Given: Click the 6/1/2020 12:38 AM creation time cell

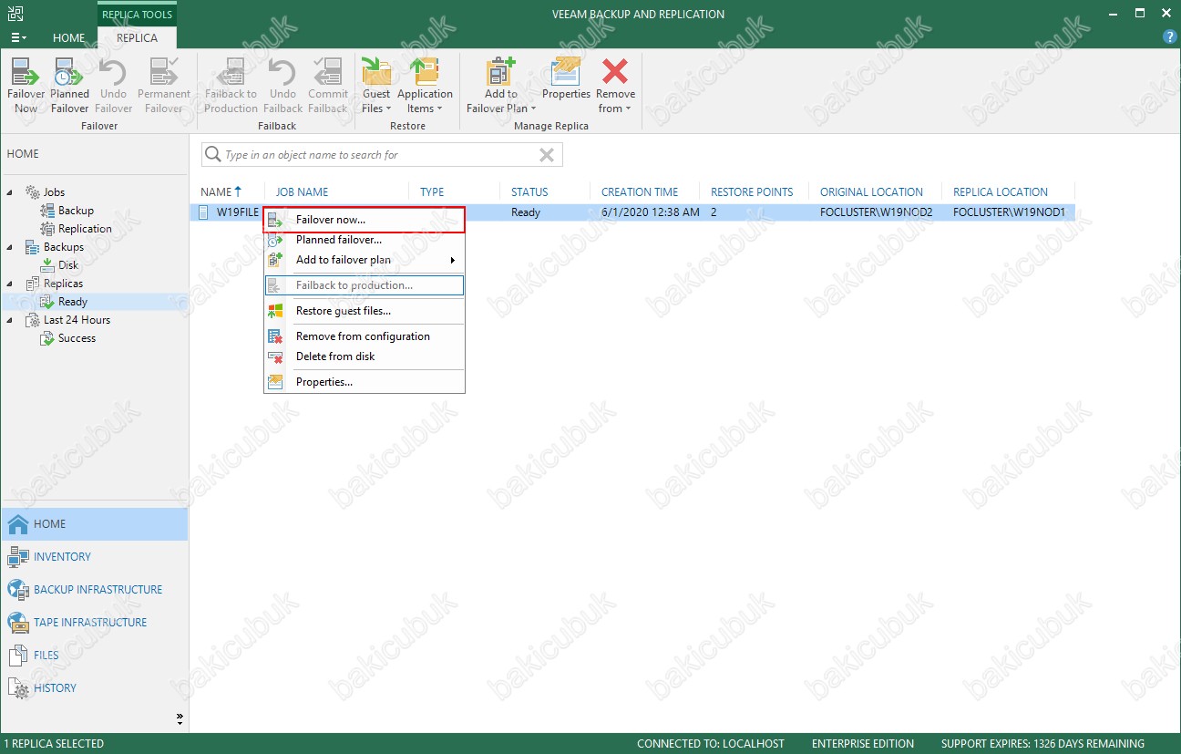Looking at the screenshot, I should [x=651, y=212].
